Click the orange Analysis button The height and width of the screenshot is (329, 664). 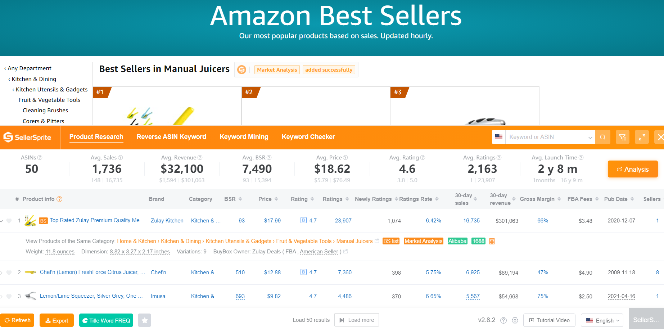click(x=632, y=169)
